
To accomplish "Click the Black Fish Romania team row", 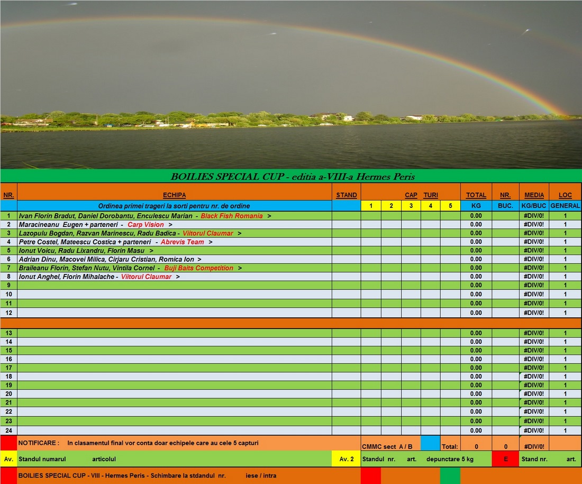I will pos(175,216).
